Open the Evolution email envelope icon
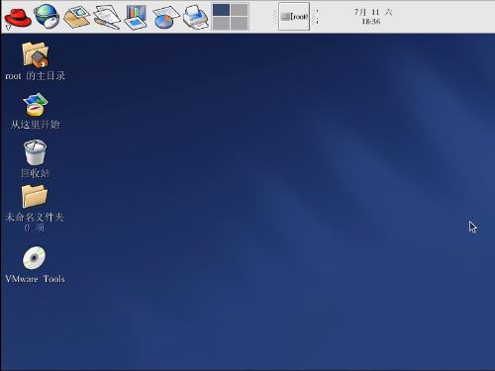Viewport: 495px width, 371px height. [76, 17]
